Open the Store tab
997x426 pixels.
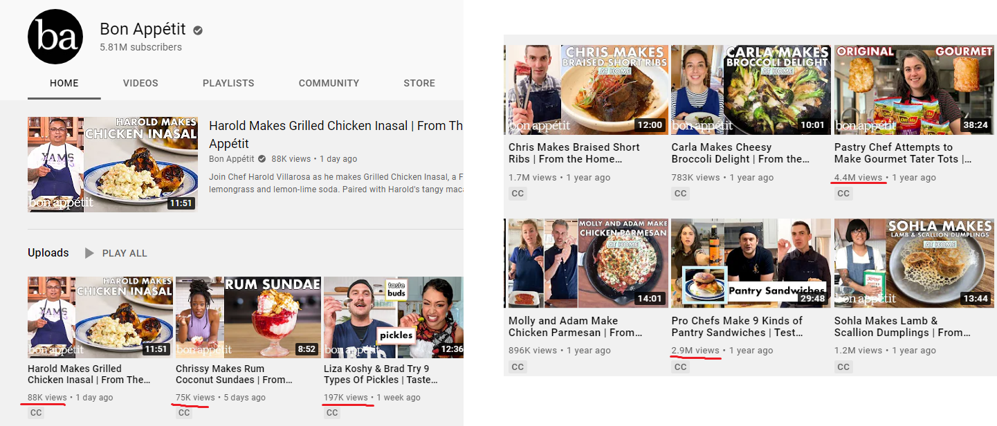point(419,83)
